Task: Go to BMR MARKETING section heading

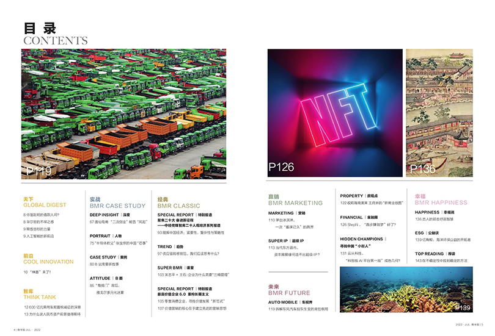Action: click(295, 203)
